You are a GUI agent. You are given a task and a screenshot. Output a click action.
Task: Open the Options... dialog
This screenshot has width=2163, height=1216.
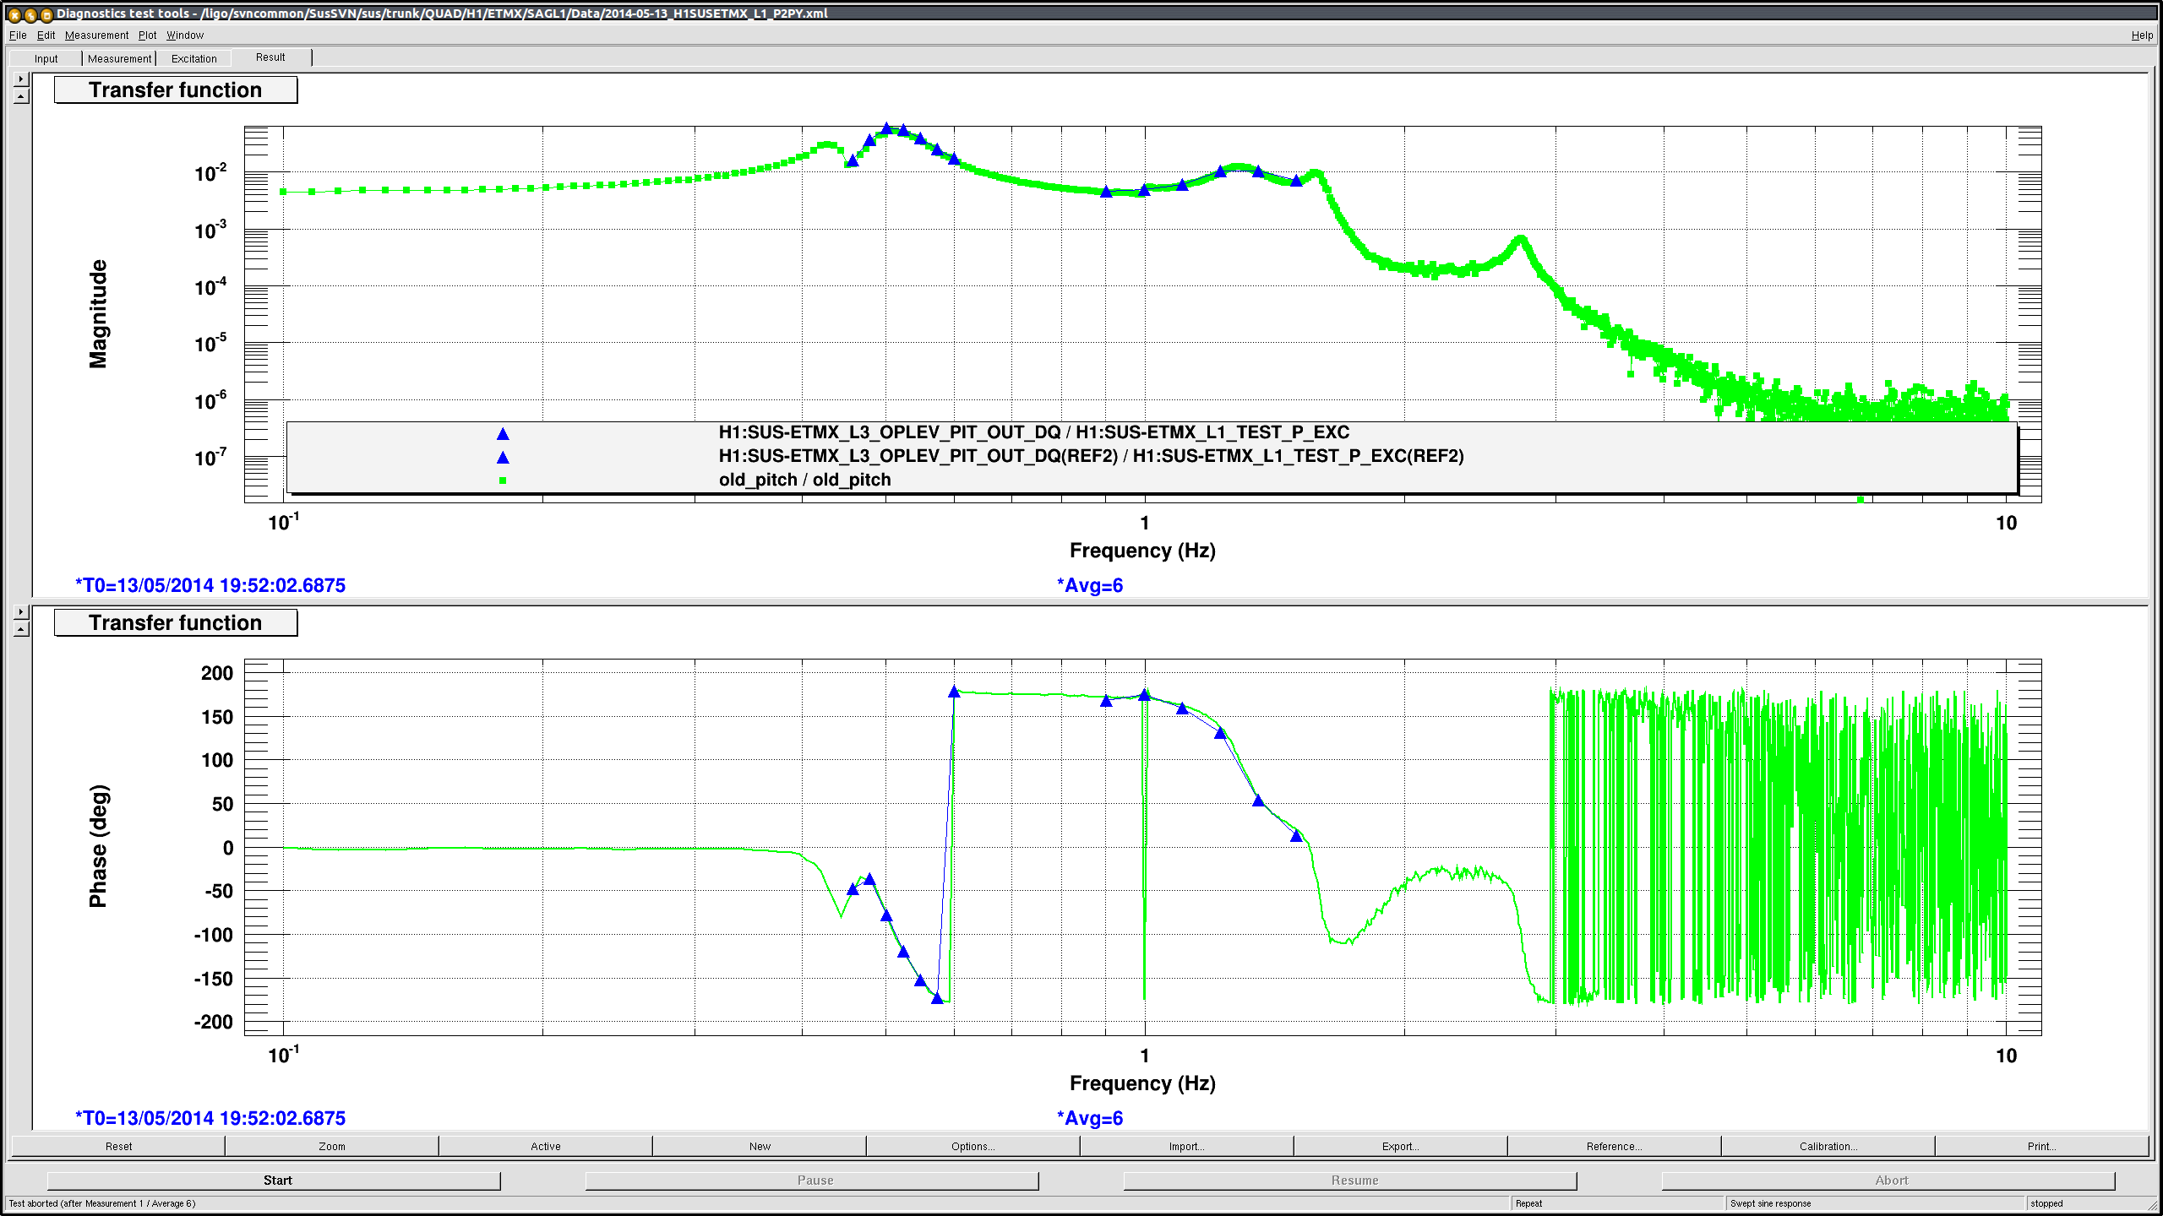(x=973, y=1146)
